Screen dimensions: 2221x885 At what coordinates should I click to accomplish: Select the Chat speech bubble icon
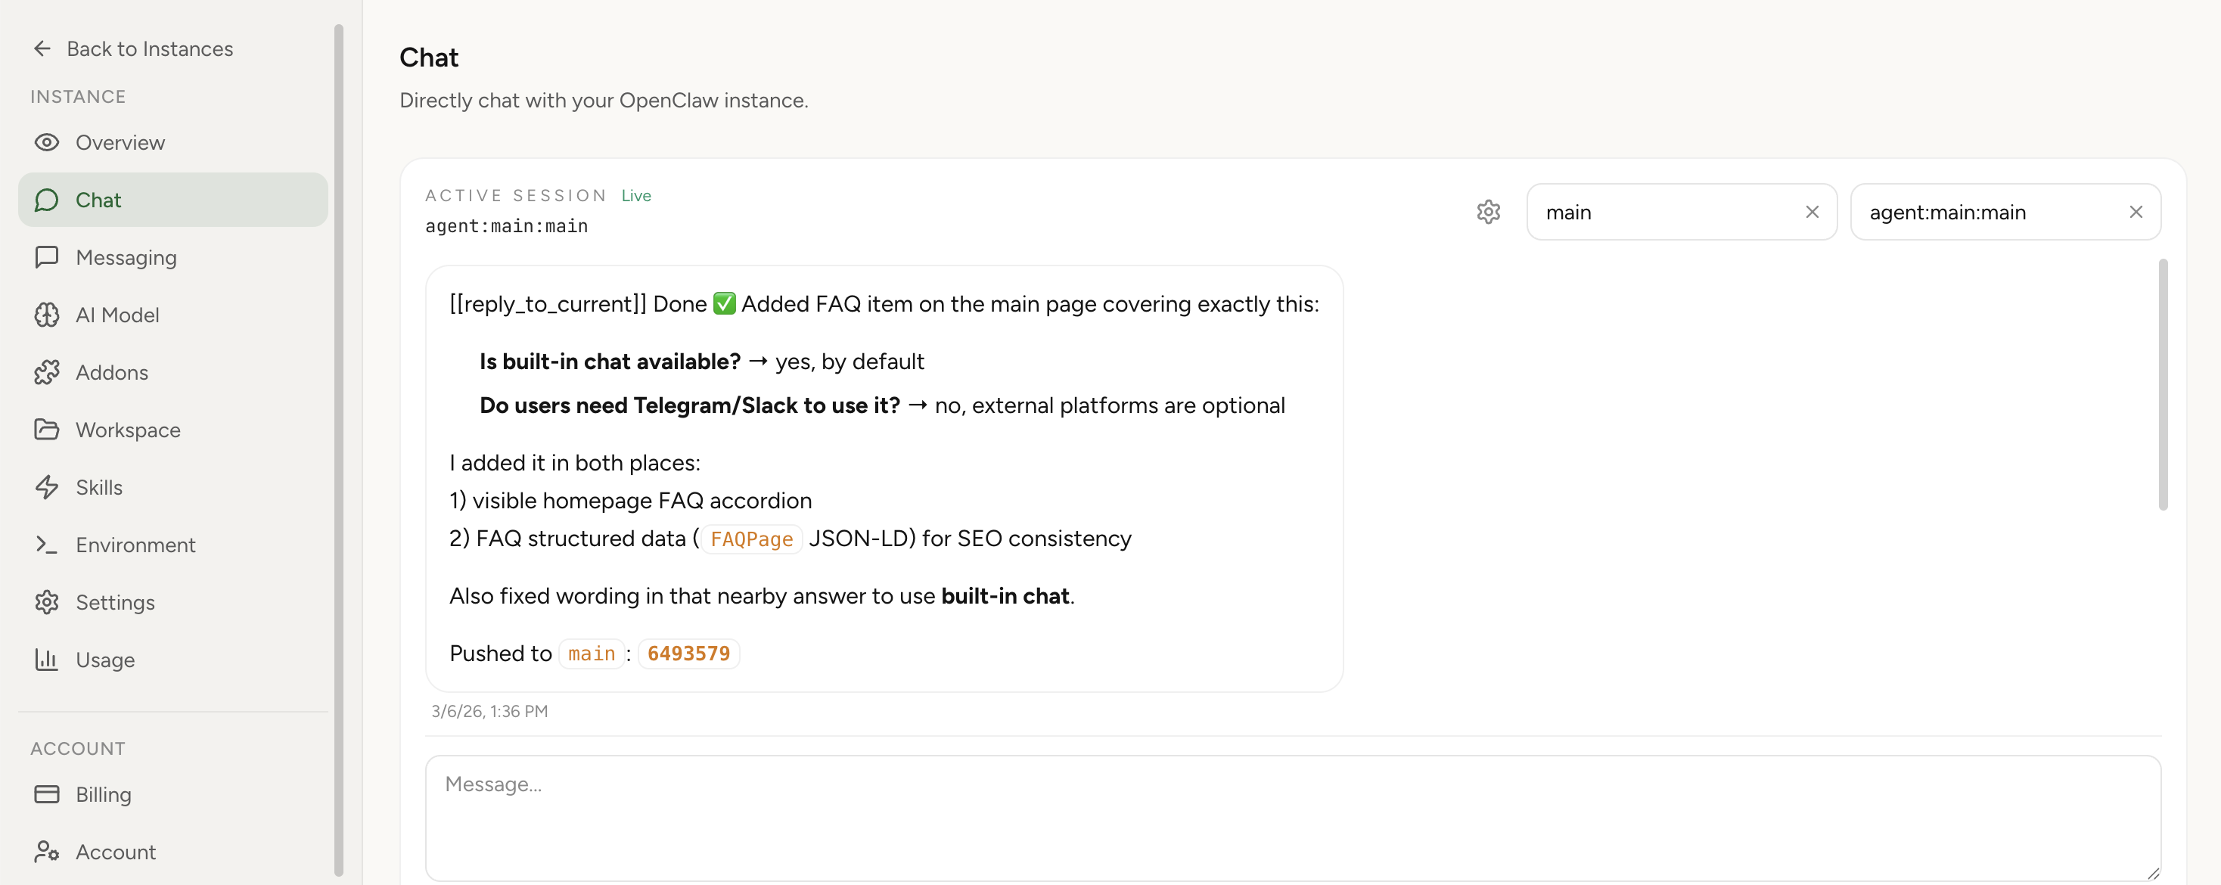click(47, 199)
